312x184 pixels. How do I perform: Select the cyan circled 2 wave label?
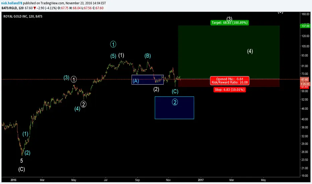tap(175, 102)
